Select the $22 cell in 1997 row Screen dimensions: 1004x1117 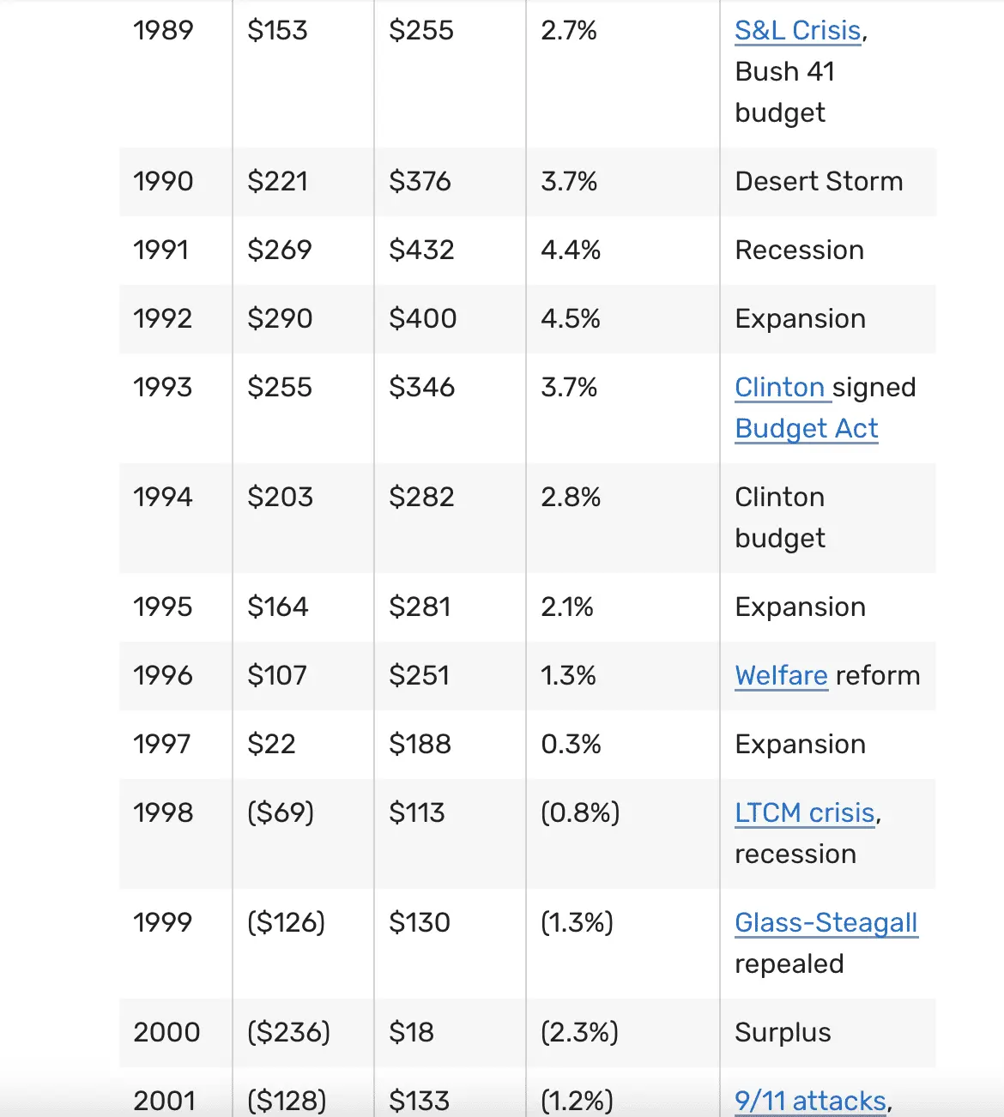click(271, 745)
